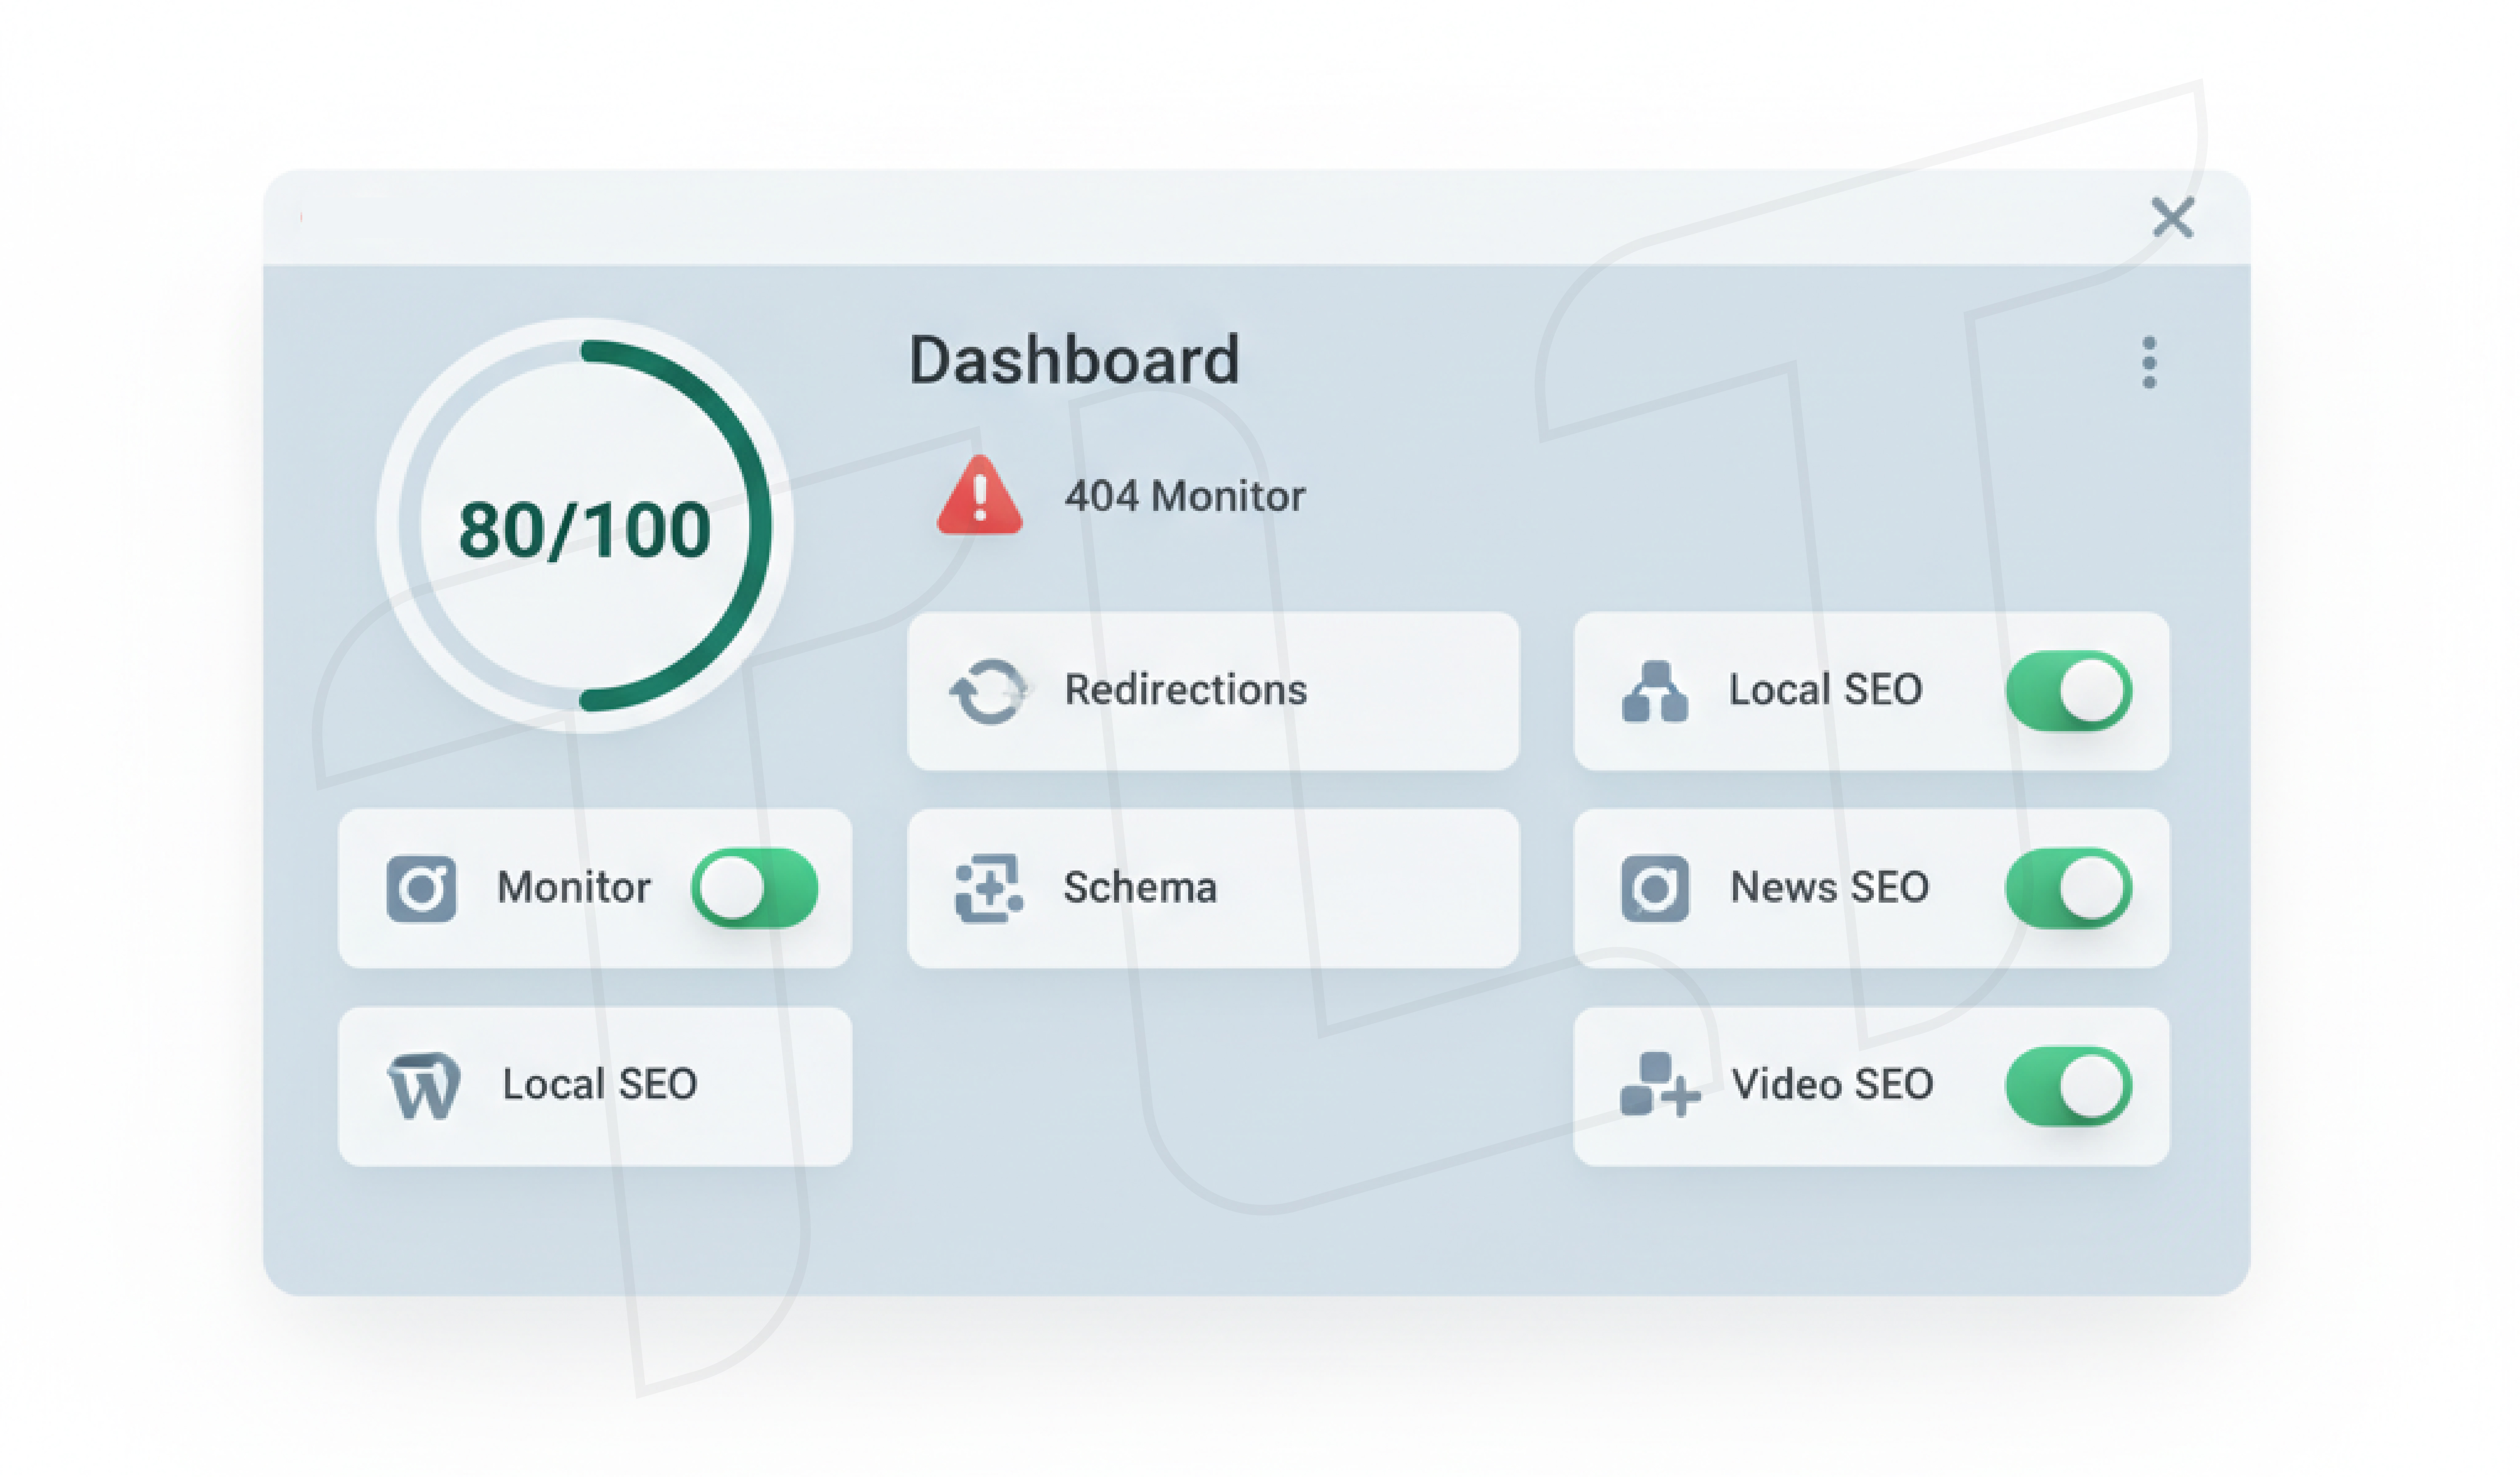Image resolution: width=2520 pixels, height=1477 pixels.
Task: Click the Dashboard heading
Action: click(1074, 360)
